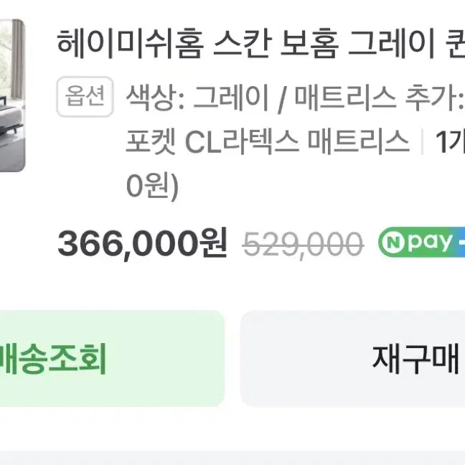Screen dimensions: 465x465
Task: Click the crossed-out 529,000 original price
Action: [x=303, y=244]
